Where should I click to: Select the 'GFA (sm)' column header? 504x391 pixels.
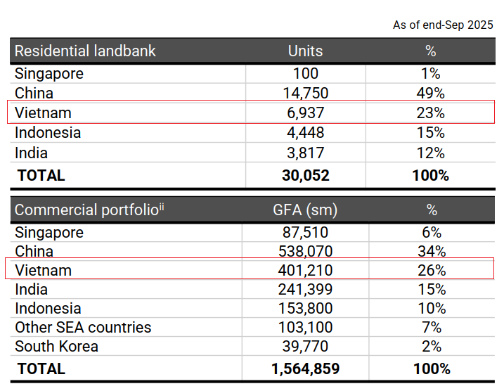pos(305,210)
